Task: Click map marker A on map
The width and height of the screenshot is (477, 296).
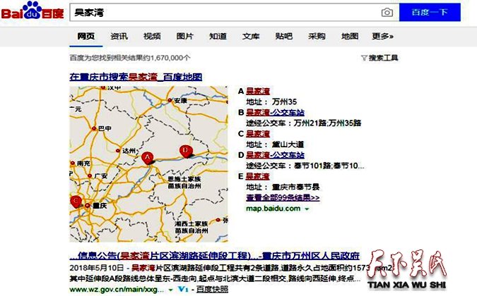Action: [148, 158]
